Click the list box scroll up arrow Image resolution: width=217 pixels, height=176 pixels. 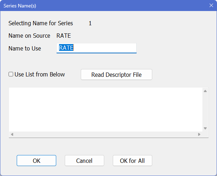[x=205, y=91]
